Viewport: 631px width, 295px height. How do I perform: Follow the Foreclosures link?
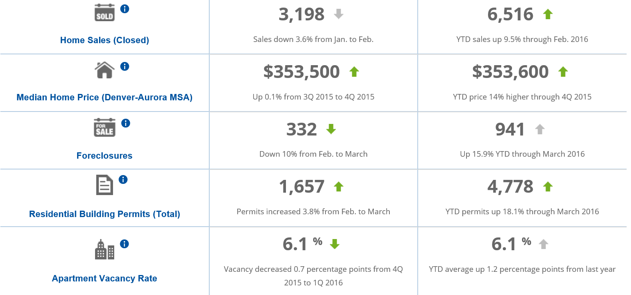point(105,156)
